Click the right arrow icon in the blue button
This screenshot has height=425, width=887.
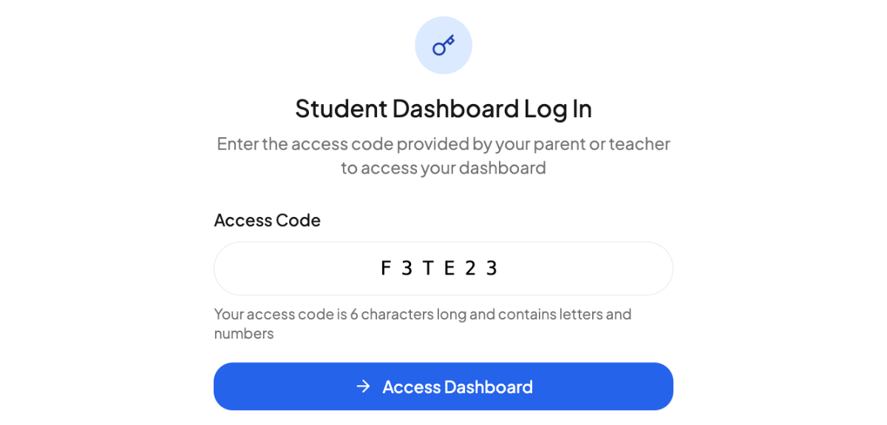[x=363, y=387]
